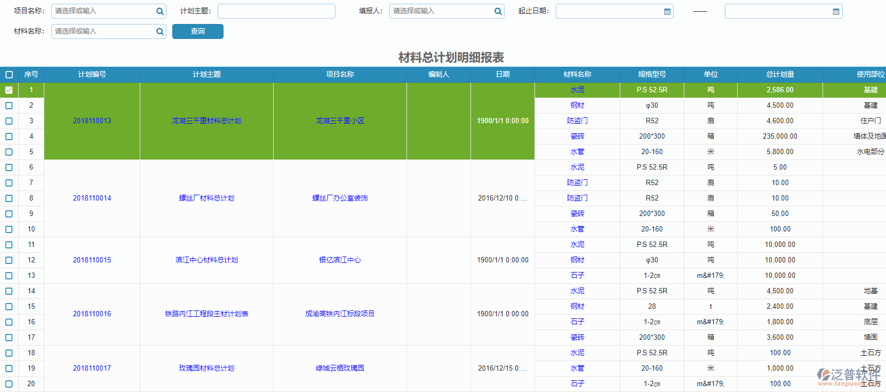Check the row 6 checkbox
The image size is (886, 392).
click(9, 167)
